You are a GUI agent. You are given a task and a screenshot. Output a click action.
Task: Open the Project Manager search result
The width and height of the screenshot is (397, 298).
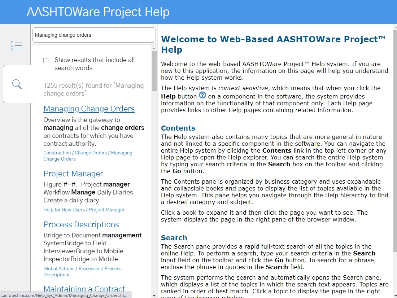coord(73,174)
